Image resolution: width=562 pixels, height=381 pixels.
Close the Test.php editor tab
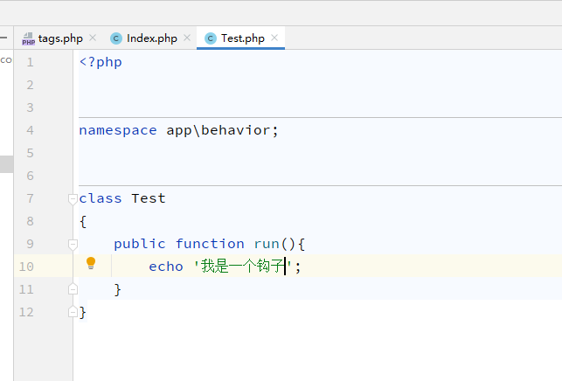click(x=274, y=38)
